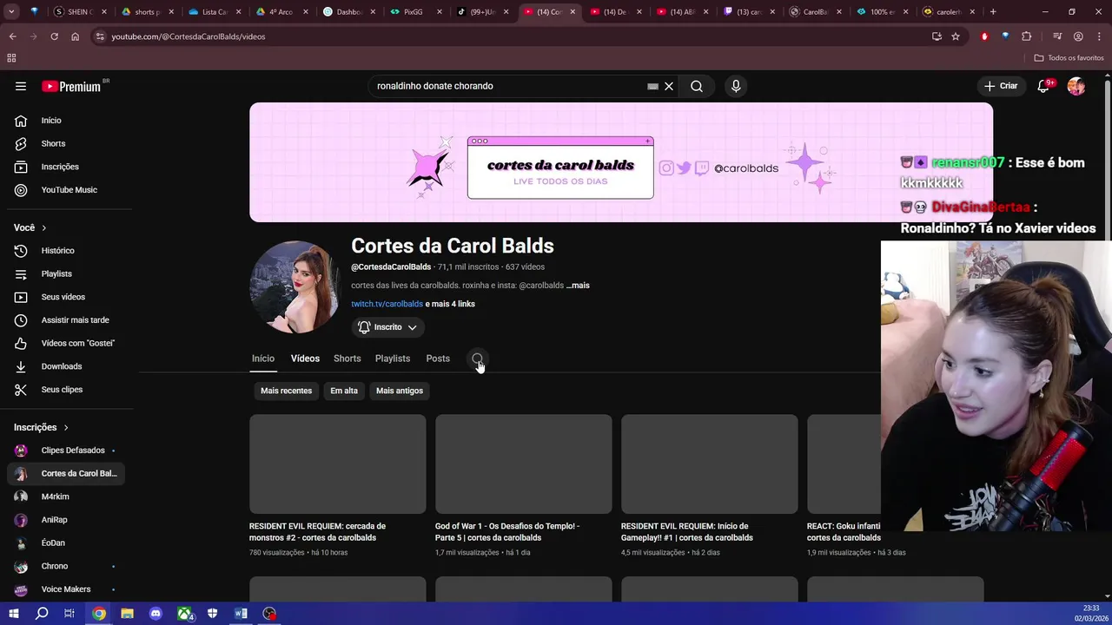Open Todos os favoritos bookmarks folder

(x=1069, y=58)
